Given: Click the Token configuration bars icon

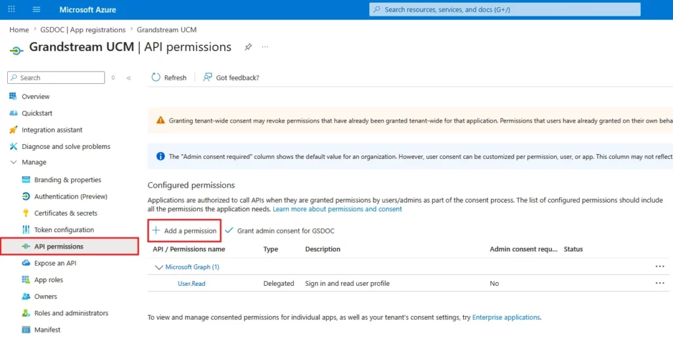Looking at the screenshot, I should click(x=26, y=230).
